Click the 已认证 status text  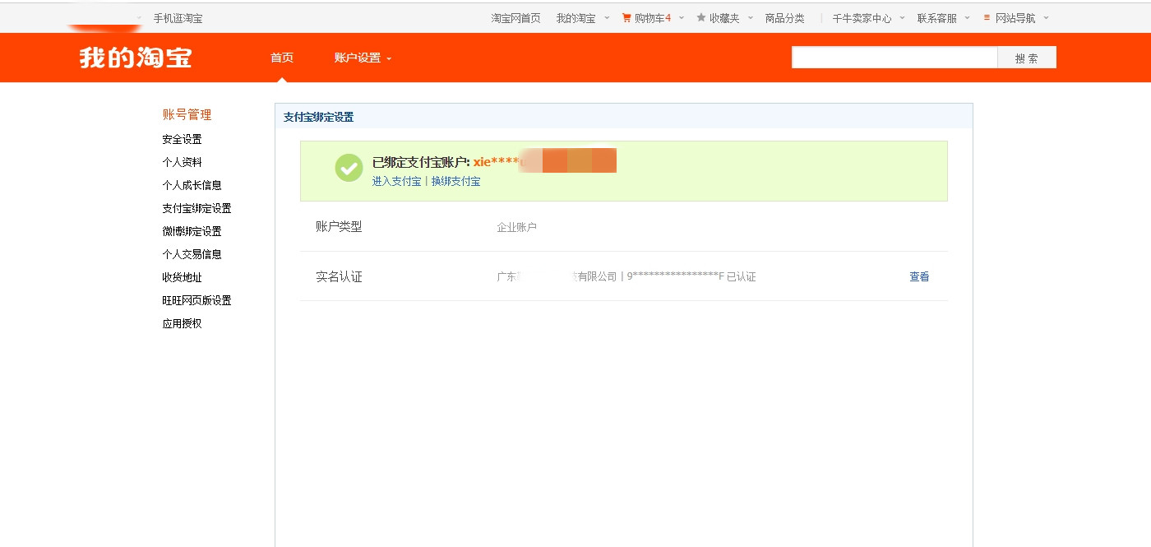click(742, 276)
